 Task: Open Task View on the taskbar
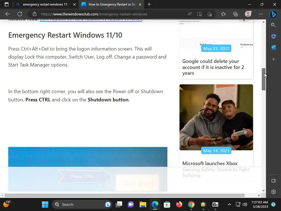point(119,204)
